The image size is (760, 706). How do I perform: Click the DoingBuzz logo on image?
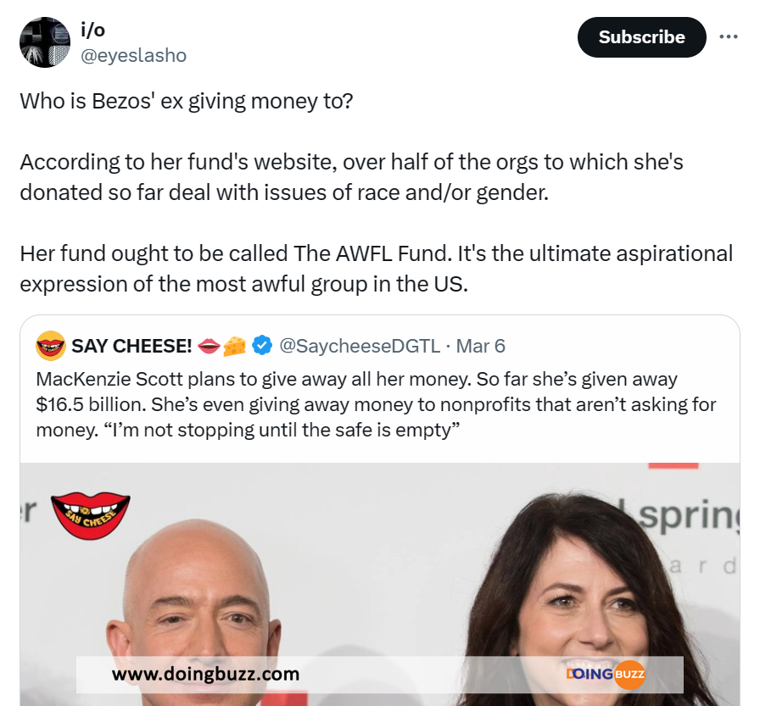click(x=606, y=674)
